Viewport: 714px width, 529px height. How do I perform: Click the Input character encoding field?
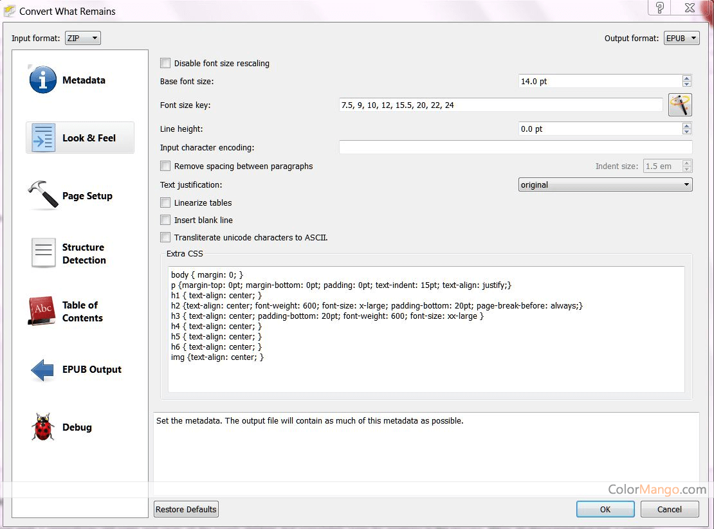pyautogui.click(x=515, y=147)
